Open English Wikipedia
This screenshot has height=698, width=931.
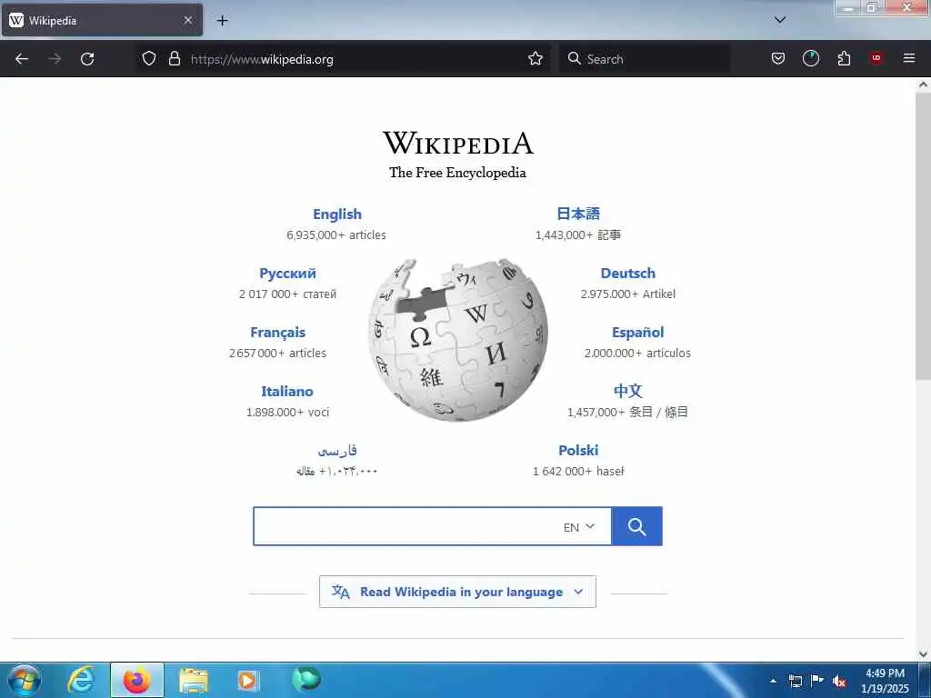click(337, 214)
